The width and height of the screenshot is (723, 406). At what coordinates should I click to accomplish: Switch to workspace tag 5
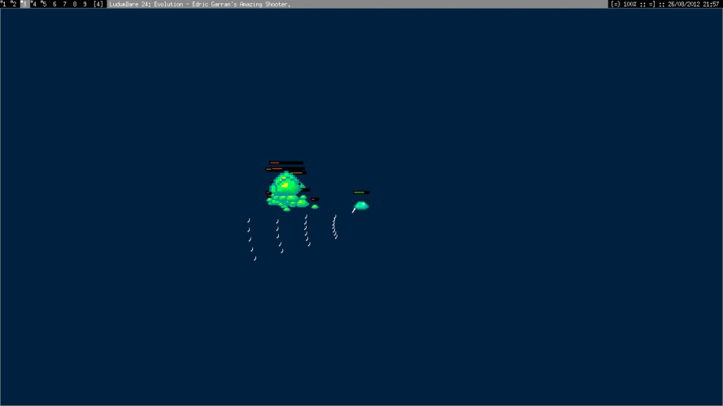pyautogui.click(x=44, y=4)
